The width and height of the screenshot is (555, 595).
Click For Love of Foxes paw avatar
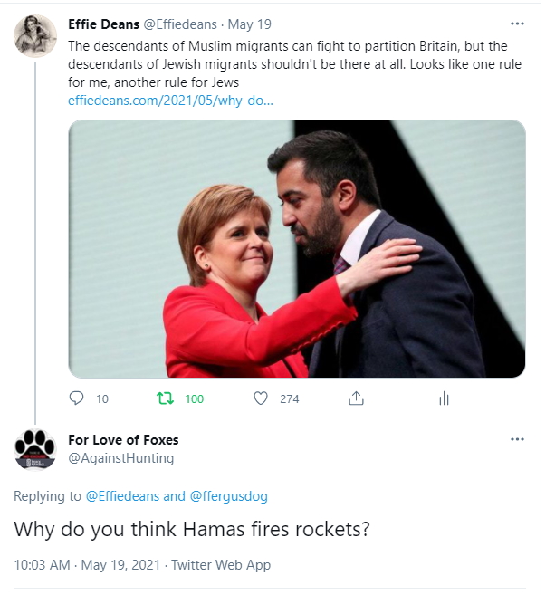(x=35, y=449)
